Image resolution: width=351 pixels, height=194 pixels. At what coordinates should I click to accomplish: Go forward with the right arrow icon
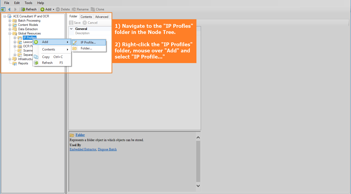pyautogui.click(x=16, y=9)
